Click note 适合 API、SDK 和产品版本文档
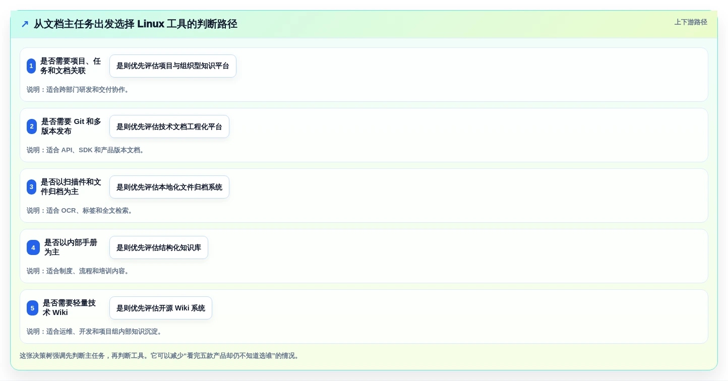 coord(87,150)
